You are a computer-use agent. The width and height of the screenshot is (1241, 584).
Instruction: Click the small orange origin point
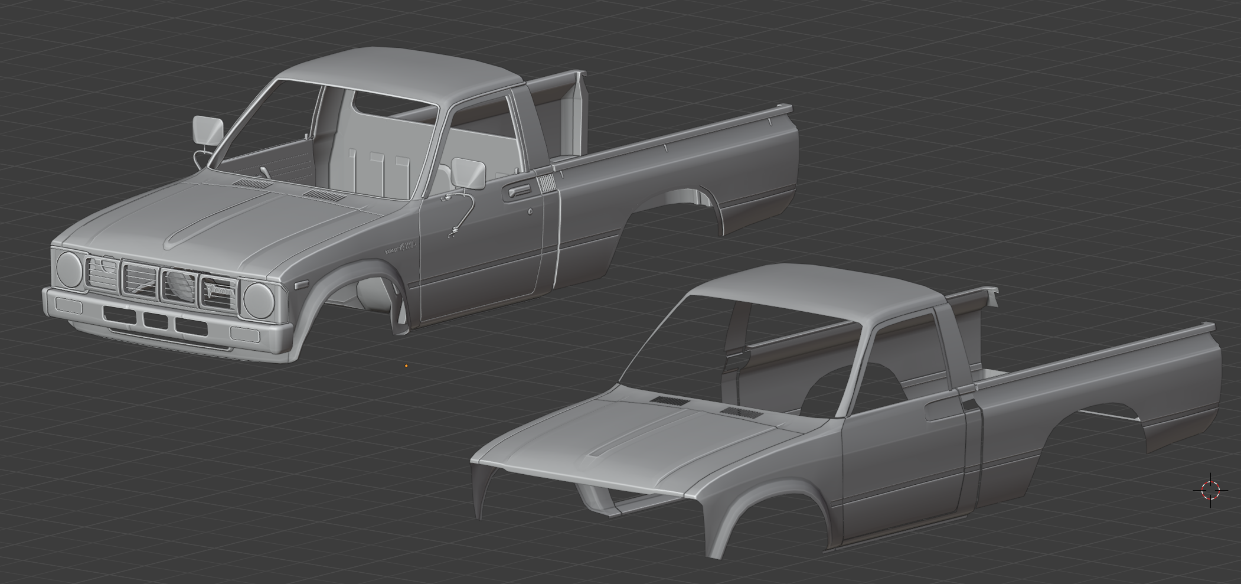click(x=406, y=366)
